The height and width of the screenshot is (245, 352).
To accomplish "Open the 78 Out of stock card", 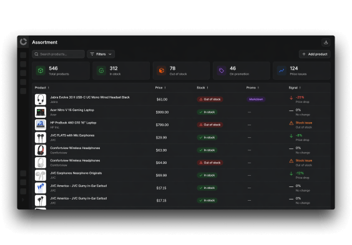I will click(181, 70).
